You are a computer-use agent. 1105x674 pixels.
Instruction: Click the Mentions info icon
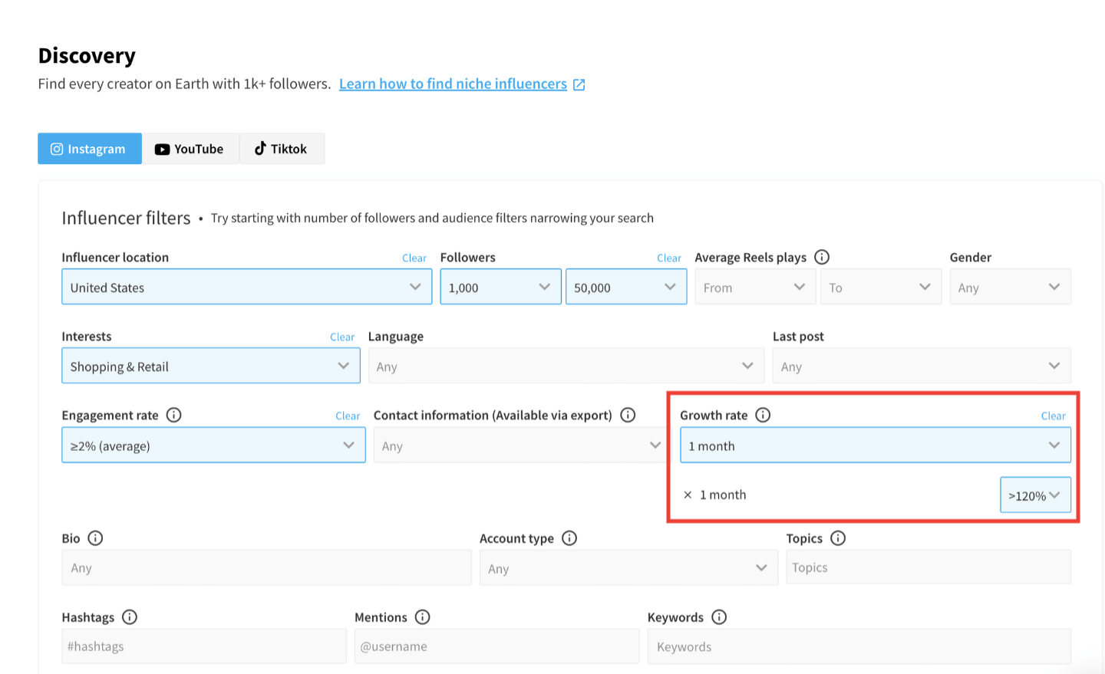click(x=423, y=617)
